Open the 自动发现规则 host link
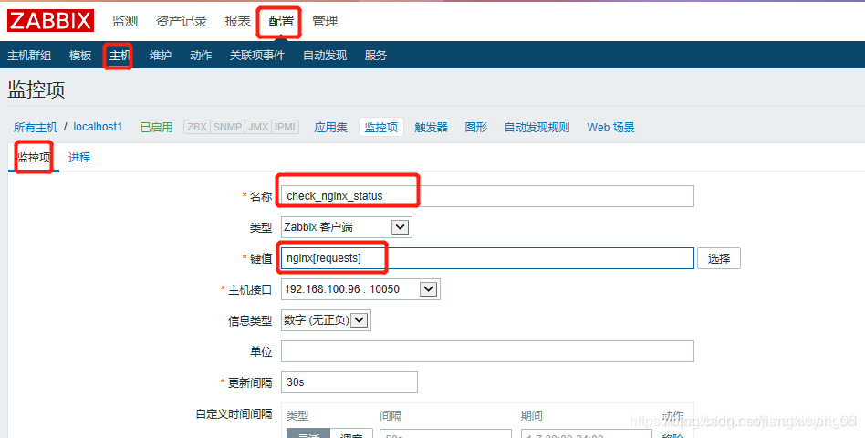 pos(537,128)
